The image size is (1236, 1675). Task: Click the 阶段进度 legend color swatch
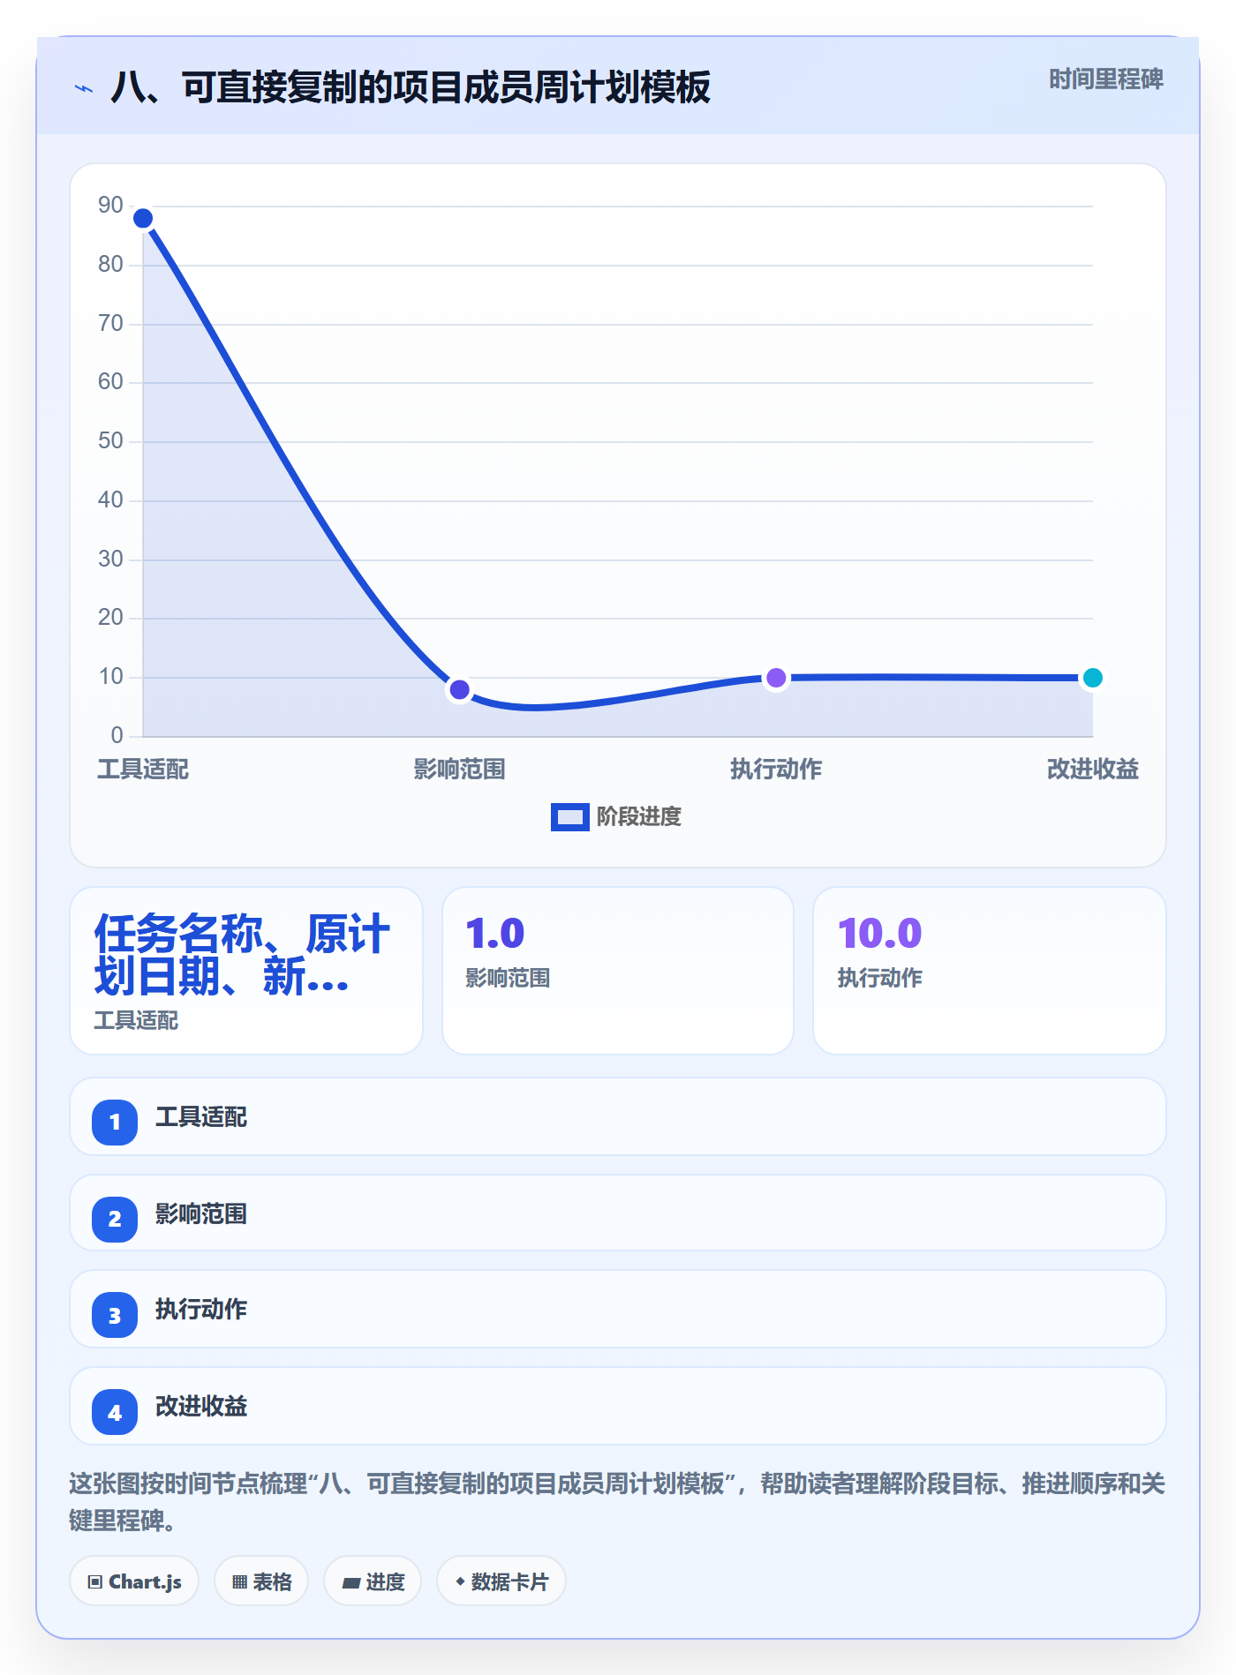570,817
